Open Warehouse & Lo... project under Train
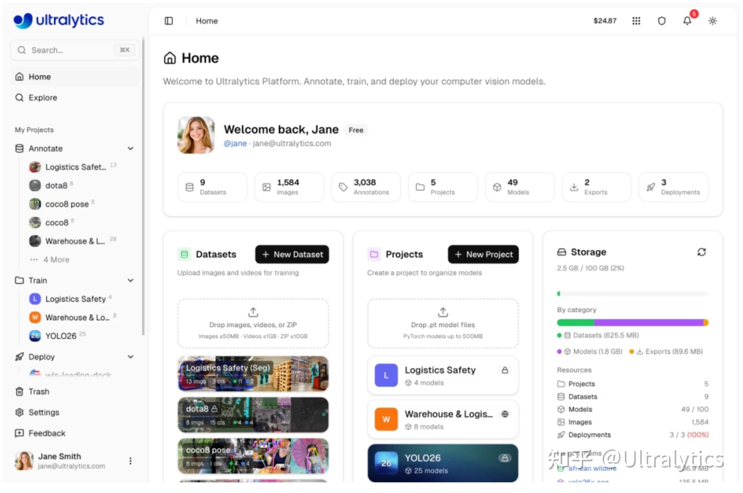743x493 pixels. (x=73, y=318)
